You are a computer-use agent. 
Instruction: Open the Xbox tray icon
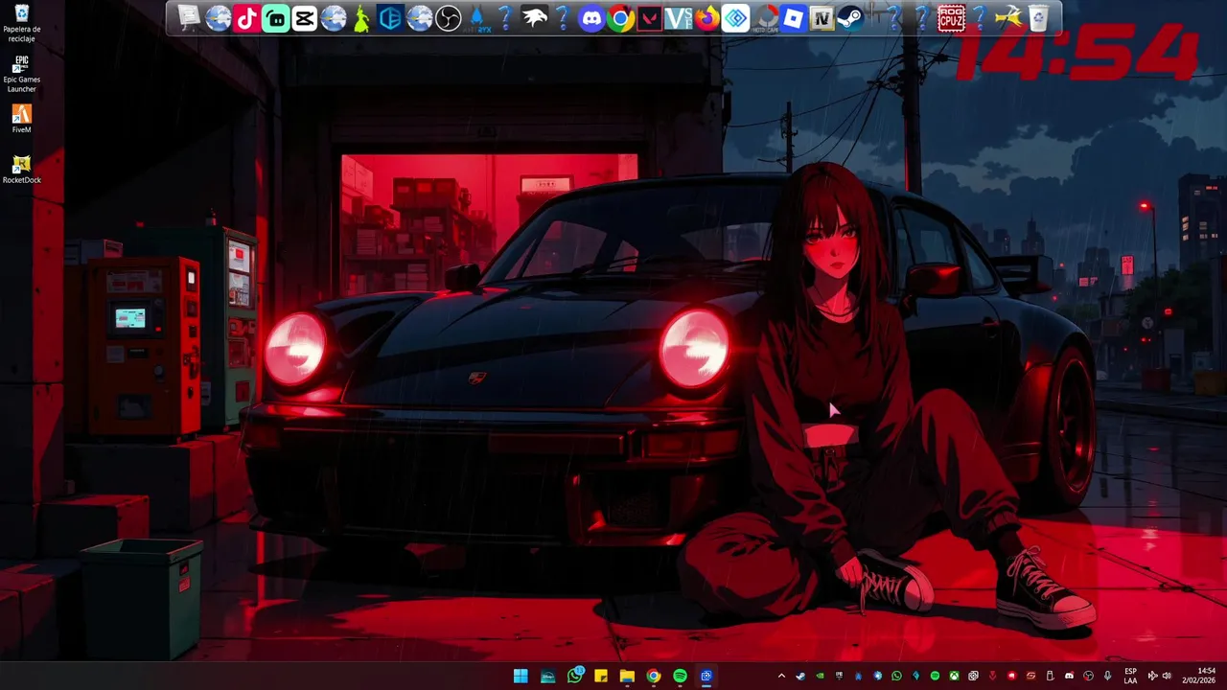pyautogui.click(x=954, y=676)
